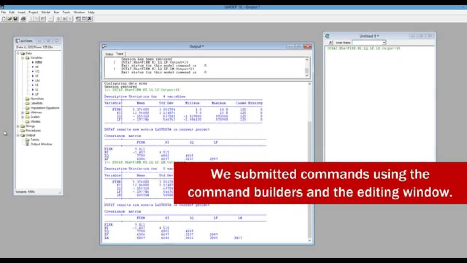Click the New document toolbar icon
Viewport: 467px width, 263px height.
click(x=4, y=19)
